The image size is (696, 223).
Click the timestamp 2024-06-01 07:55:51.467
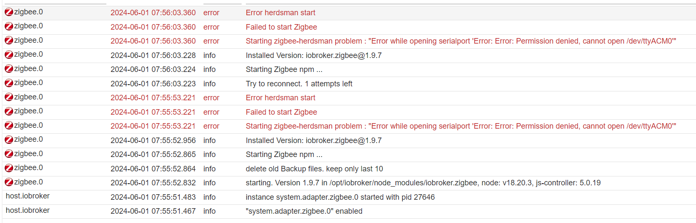pyautogui.click(x=153, y=211)
